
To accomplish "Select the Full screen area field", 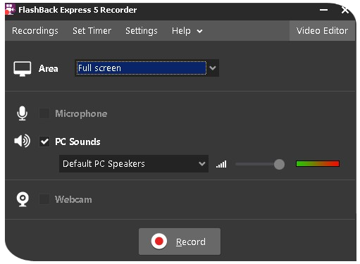I will pyautogui.click(x=142, y=68).
